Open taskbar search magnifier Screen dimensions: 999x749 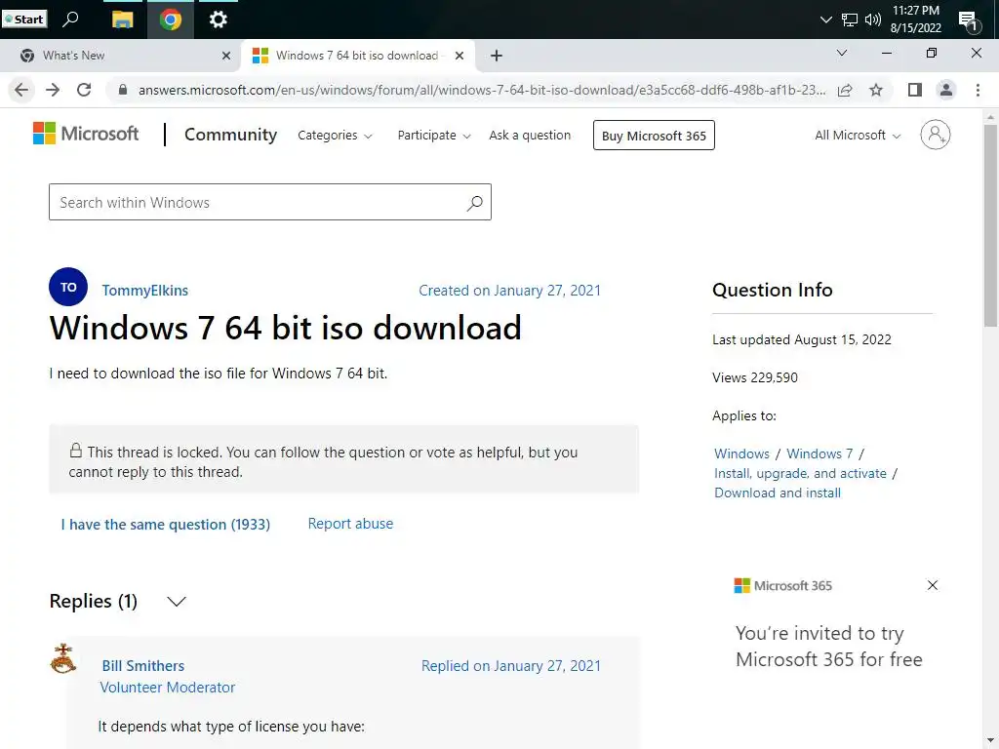coord(70,20)
